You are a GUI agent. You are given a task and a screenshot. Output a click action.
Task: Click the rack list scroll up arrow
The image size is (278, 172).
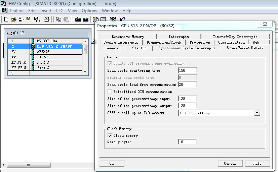(85, 41)
